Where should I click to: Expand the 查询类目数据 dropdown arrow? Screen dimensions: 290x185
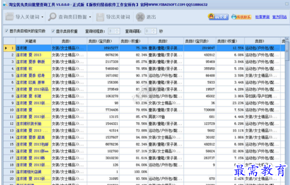click(90, 17)
